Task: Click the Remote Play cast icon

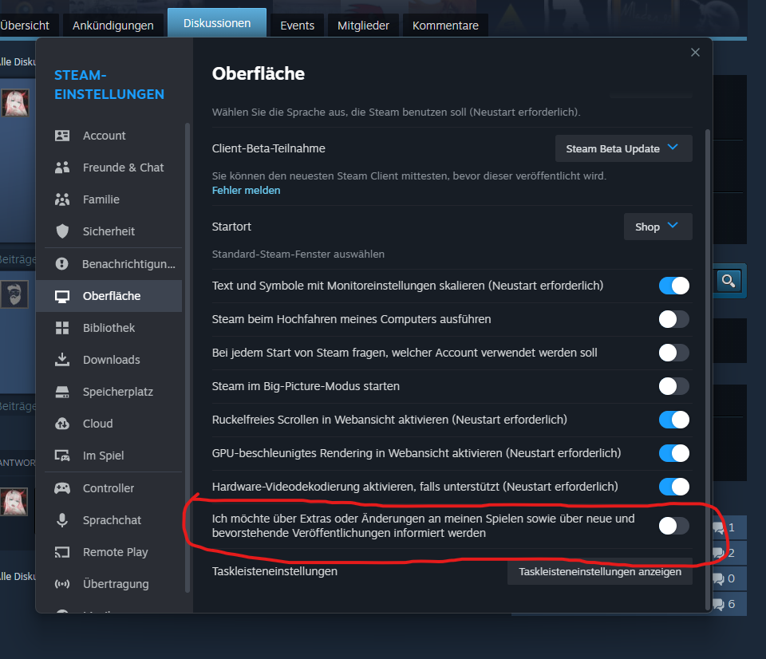Action: tap(62, 552)
